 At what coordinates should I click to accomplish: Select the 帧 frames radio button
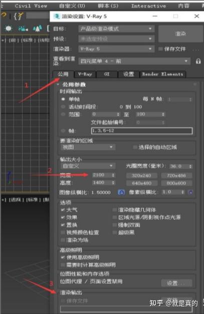[x=63, y=131]
